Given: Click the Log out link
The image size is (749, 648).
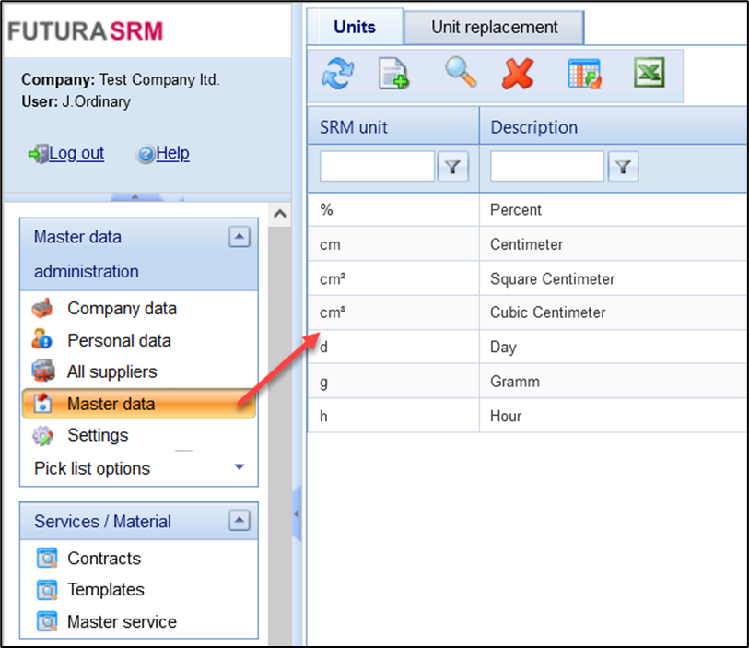Looking at the screenshot, I should pos(76,153).
